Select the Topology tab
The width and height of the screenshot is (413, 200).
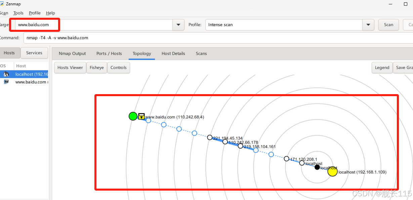pyautogui.click(x=142, y=53)
